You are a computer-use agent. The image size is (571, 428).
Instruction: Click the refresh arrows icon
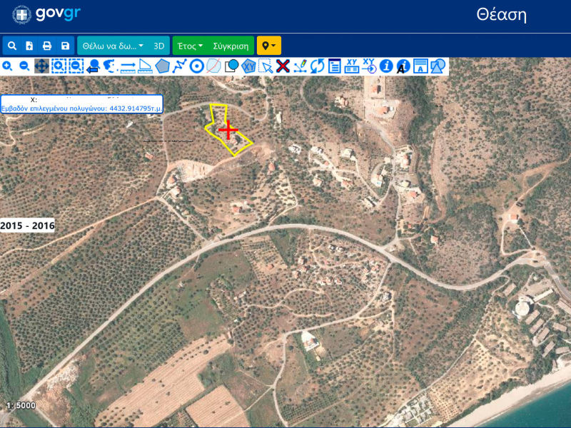tap(317, 66)
